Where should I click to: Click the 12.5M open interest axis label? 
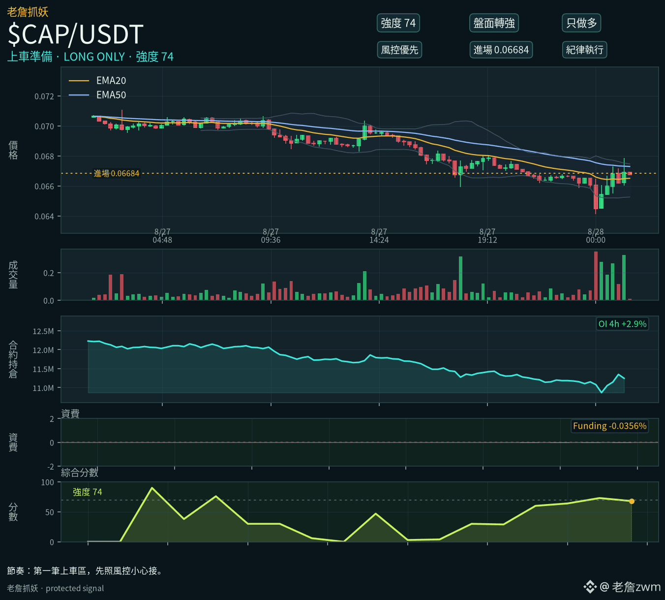click(x=43, y=331)
